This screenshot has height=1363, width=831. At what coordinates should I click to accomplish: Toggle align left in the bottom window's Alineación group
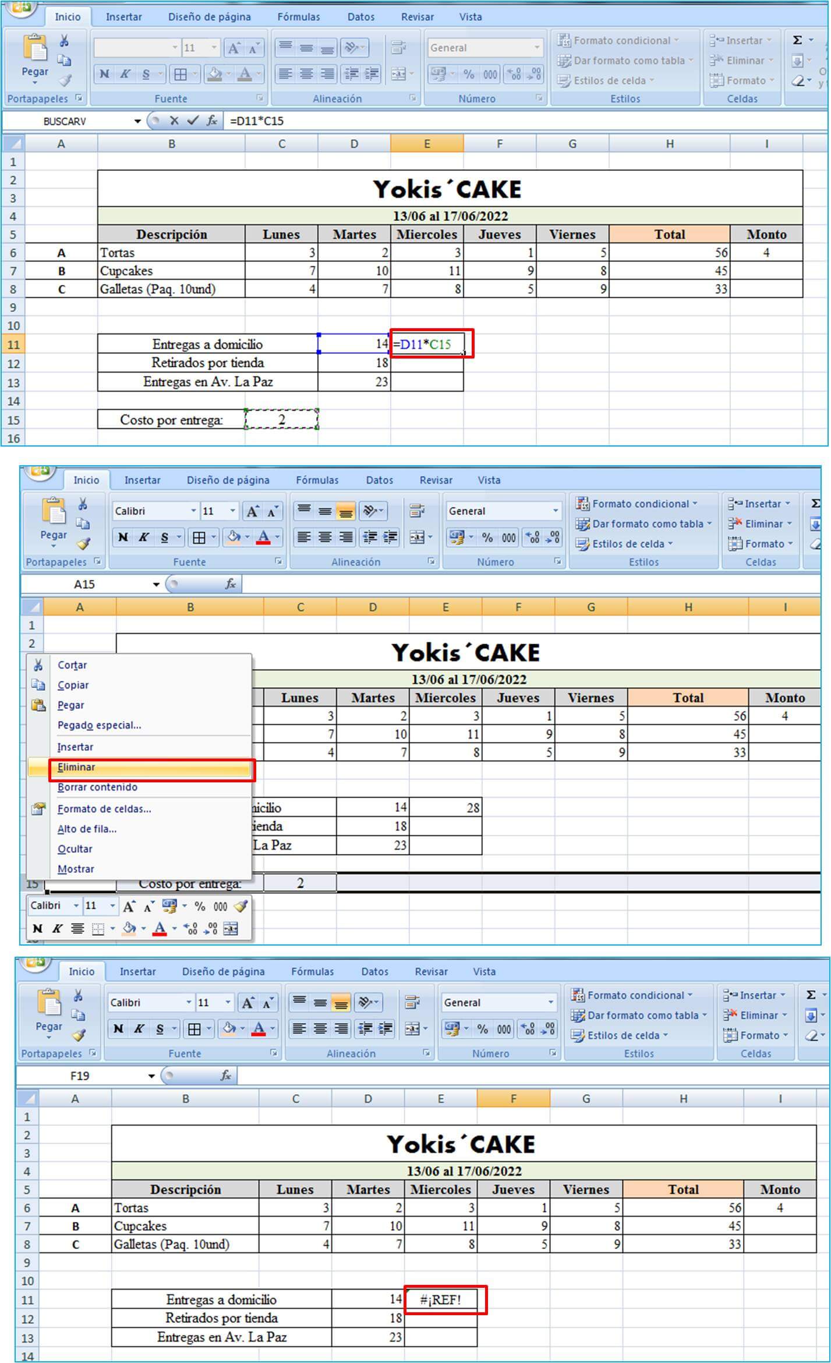(x=299, y=1028)
